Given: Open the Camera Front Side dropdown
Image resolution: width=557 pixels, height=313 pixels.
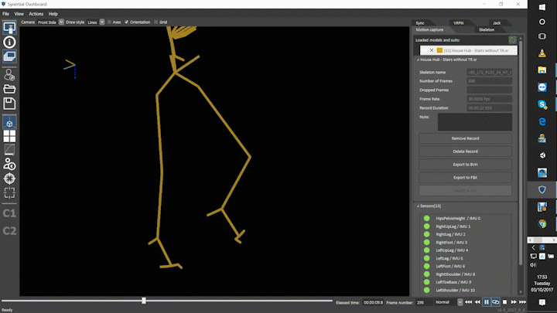Looking at the screenshot, I should [61, 22].
